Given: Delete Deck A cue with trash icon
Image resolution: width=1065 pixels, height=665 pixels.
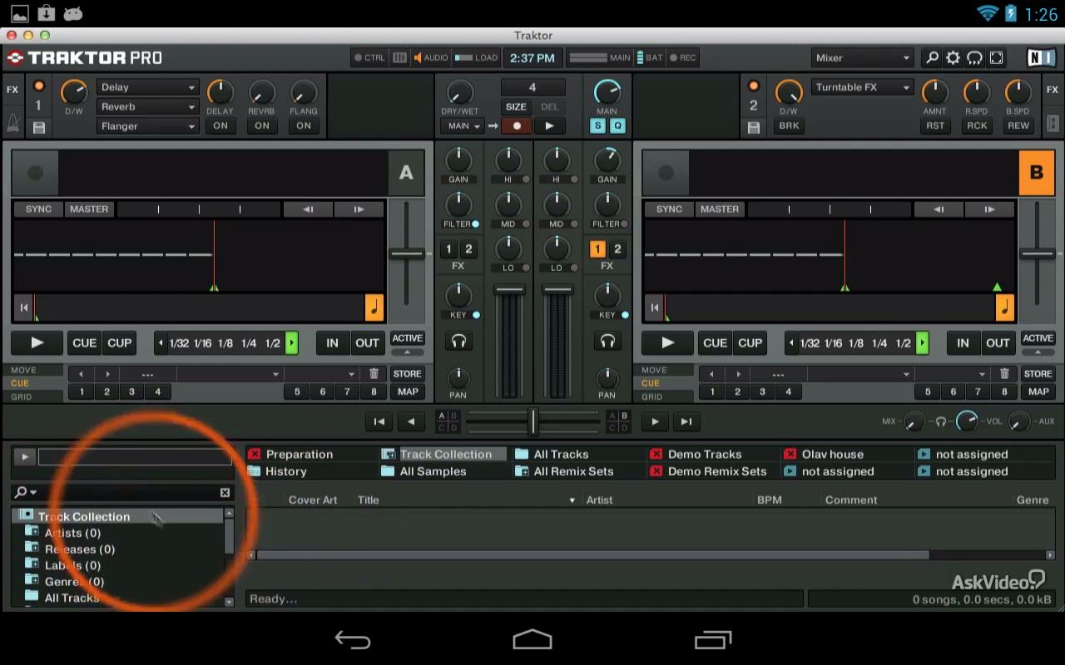Looking at the screenshot, I should (374, 374).
